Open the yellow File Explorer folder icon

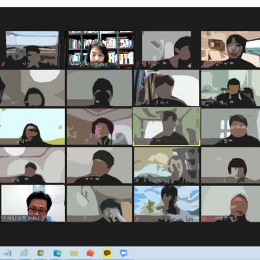[x=74, y=253]
